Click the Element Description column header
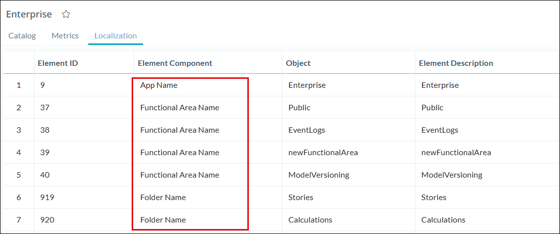The width and height of the screenshot is (560, 234). point(456,63)
